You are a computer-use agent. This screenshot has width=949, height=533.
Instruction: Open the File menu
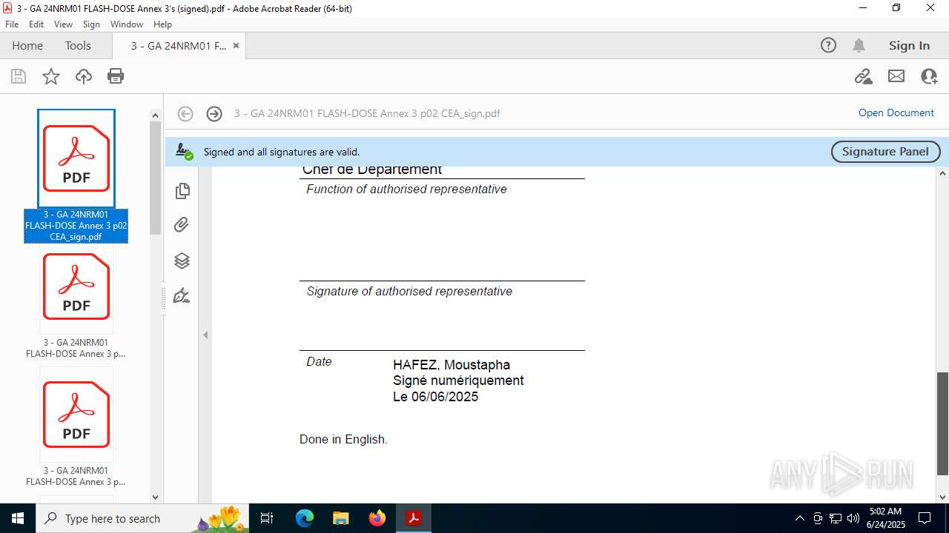point(12,24)
